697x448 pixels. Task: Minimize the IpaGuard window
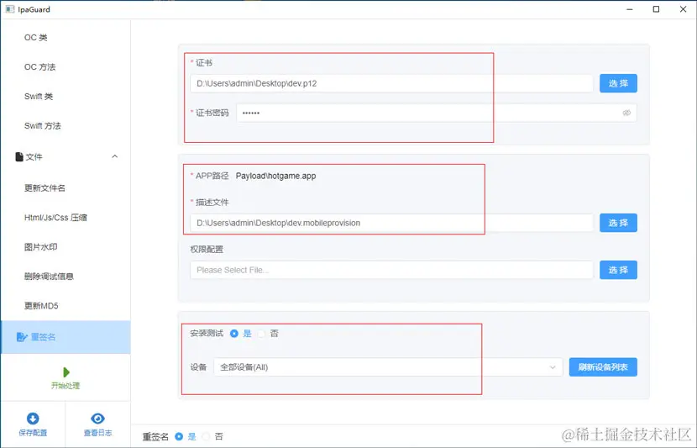click(630, 9)
